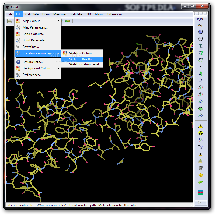Open the Validate menu
The width and height of the screenshot is (216, 215).
pyautogui.click(x=76, y=14)
